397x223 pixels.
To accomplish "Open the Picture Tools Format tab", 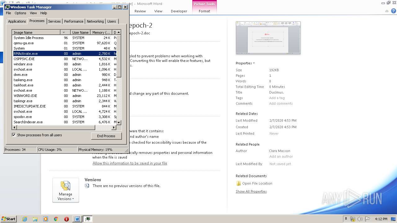I will point(204,11).
